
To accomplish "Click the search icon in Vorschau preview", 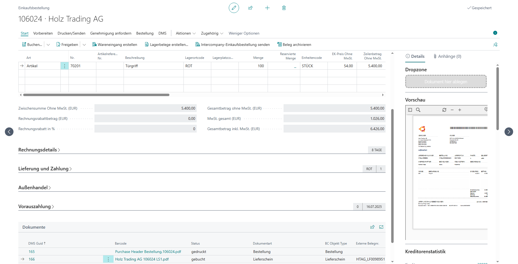I will point(418,110).
